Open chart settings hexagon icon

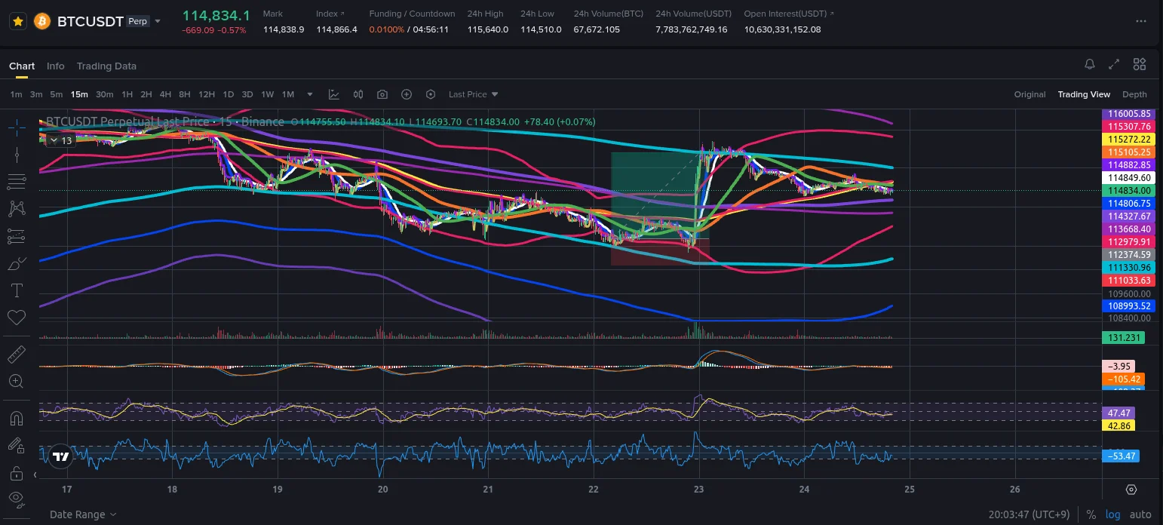pos(431,94)
